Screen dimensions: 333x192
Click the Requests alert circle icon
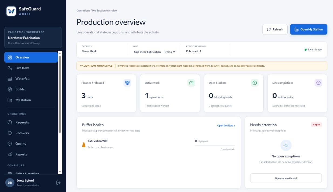pyautogui.click(x=10, y=122)
